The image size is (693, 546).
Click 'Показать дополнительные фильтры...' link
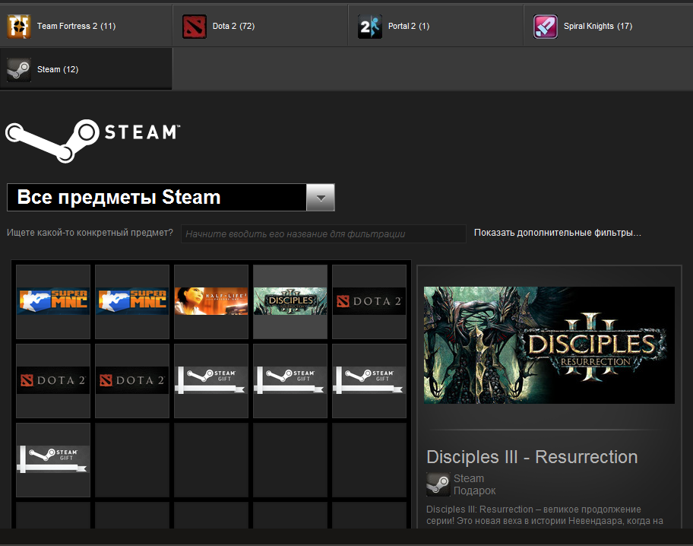coord(557,233)
